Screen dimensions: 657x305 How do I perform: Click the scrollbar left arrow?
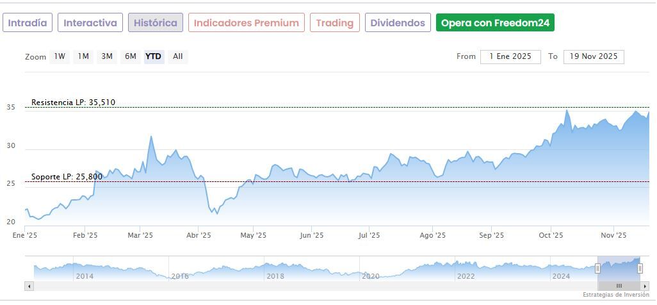pyautogui.click(x=29, y=286)
